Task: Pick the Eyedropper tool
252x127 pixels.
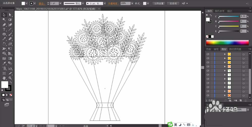Action: tap(4, 63)
